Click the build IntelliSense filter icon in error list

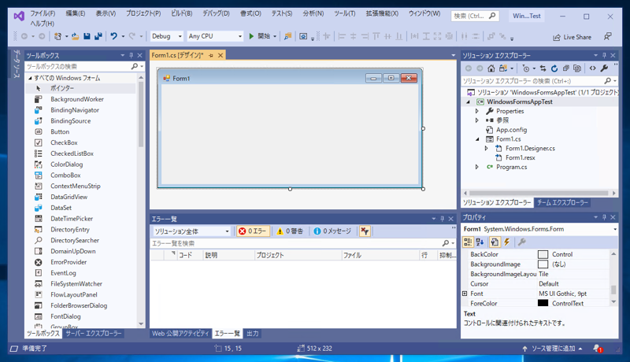coord(365,231)
